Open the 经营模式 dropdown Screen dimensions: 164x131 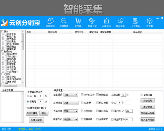pyautogui.click(x=71, y=95)
